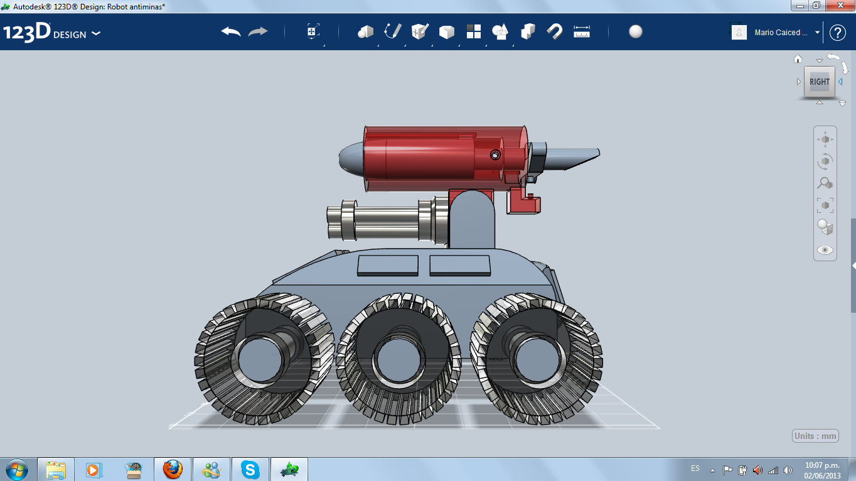Expand the collapsed right side panel

point(853,266)
